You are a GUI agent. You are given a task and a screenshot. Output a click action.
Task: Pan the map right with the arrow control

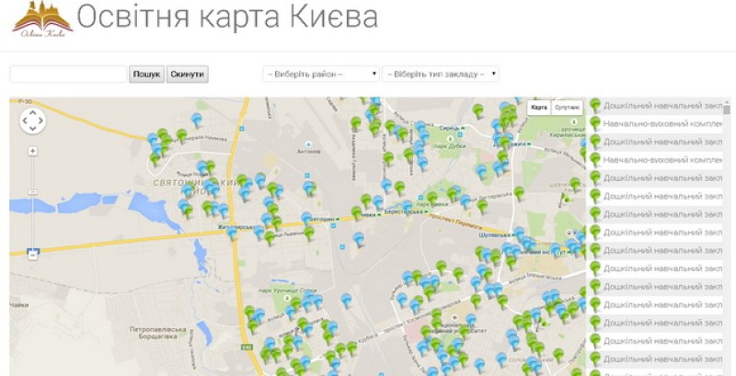point(40,121)
